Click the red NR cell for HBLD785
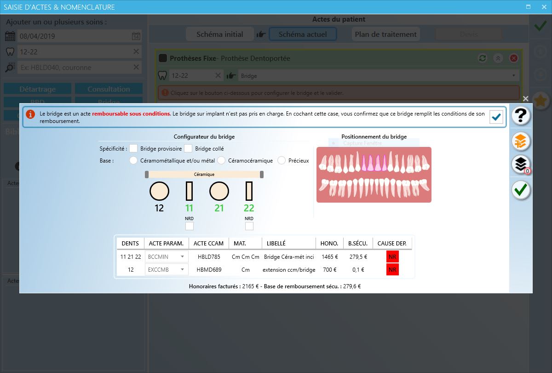The width and height of the screenshot is (552, 373). (392, 256)
